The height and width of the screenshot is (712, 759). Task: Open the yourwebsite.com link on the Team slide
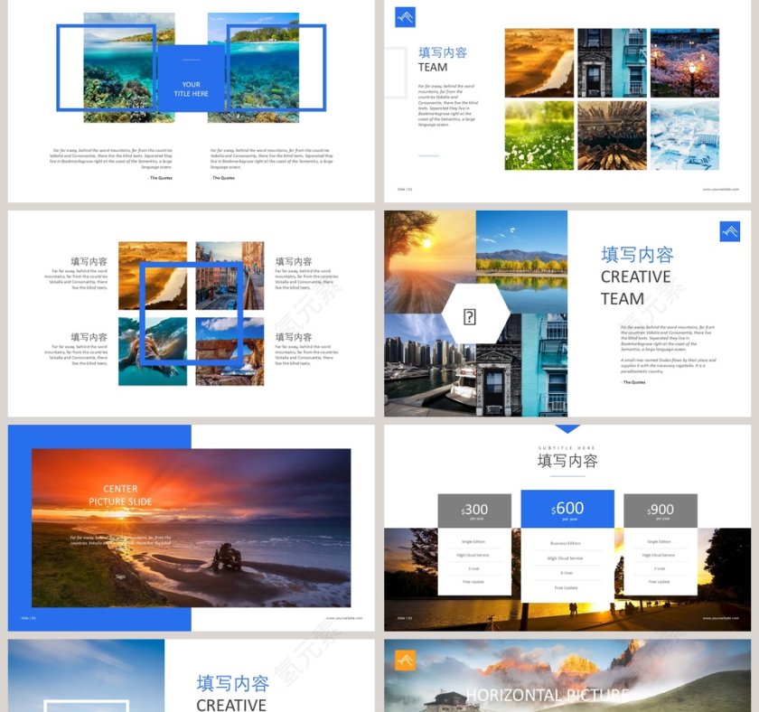point(720,189)
